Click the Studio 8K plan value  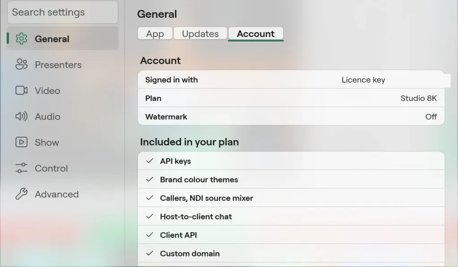419,98
